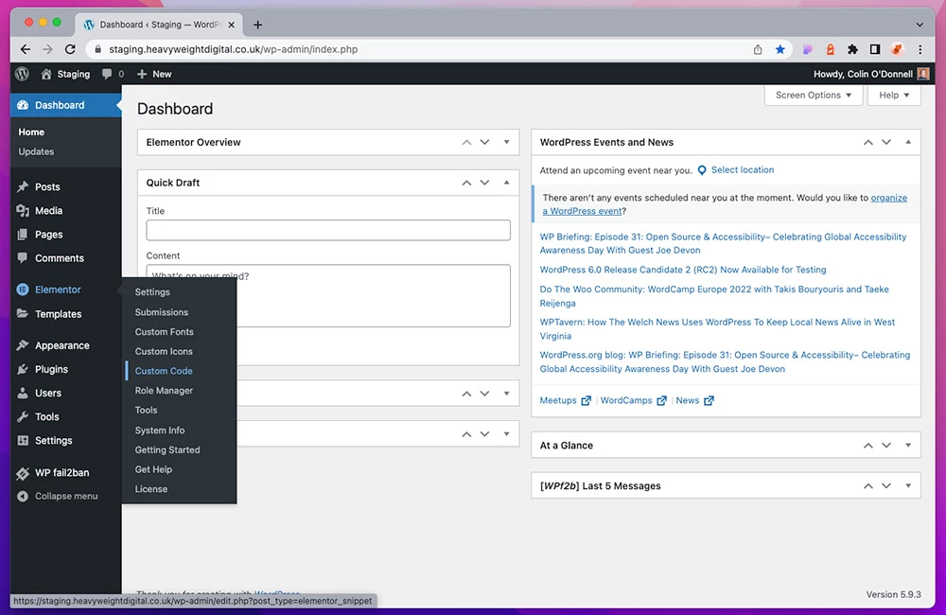Viewport: 946px width, 615px height.
Task: Click the Select location link
Action: 742,170
